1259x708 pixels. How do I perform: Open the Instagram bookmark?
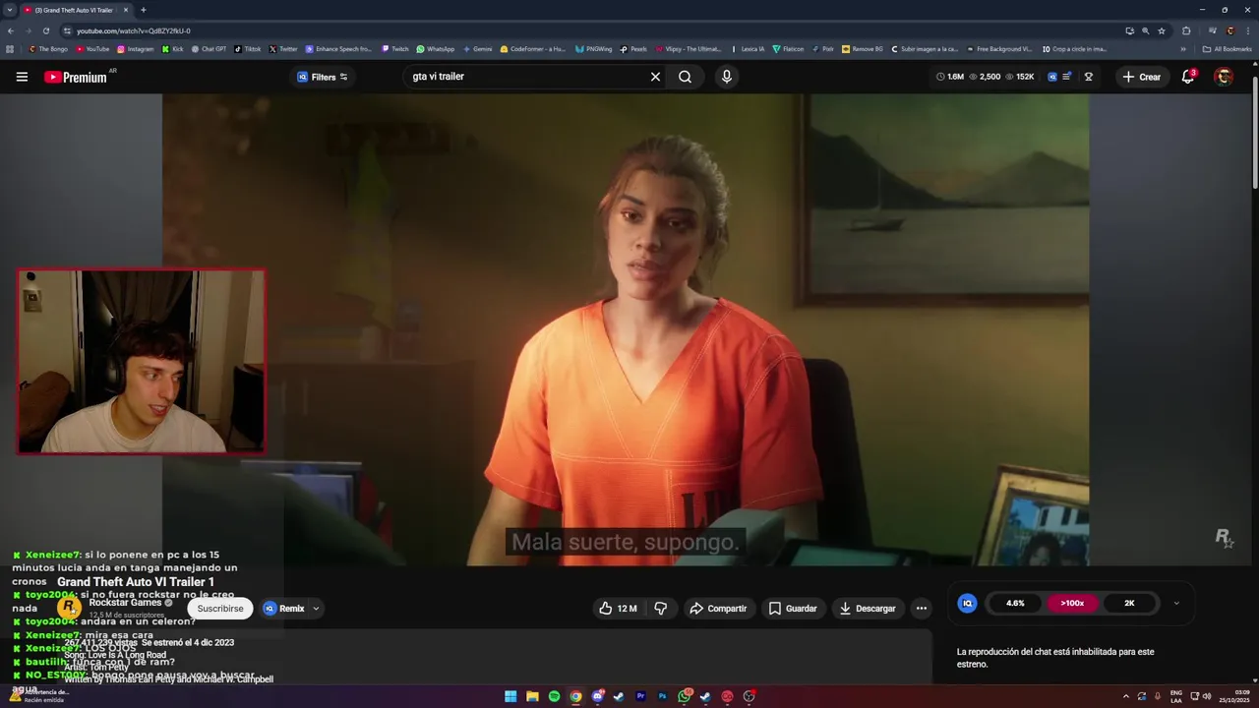click(x=135, y=49)
